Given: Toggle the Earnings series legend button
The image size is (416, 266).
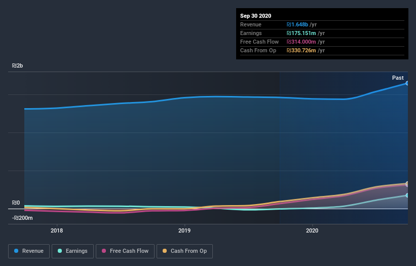Looking at the screenshot, I should pos(72,251).
